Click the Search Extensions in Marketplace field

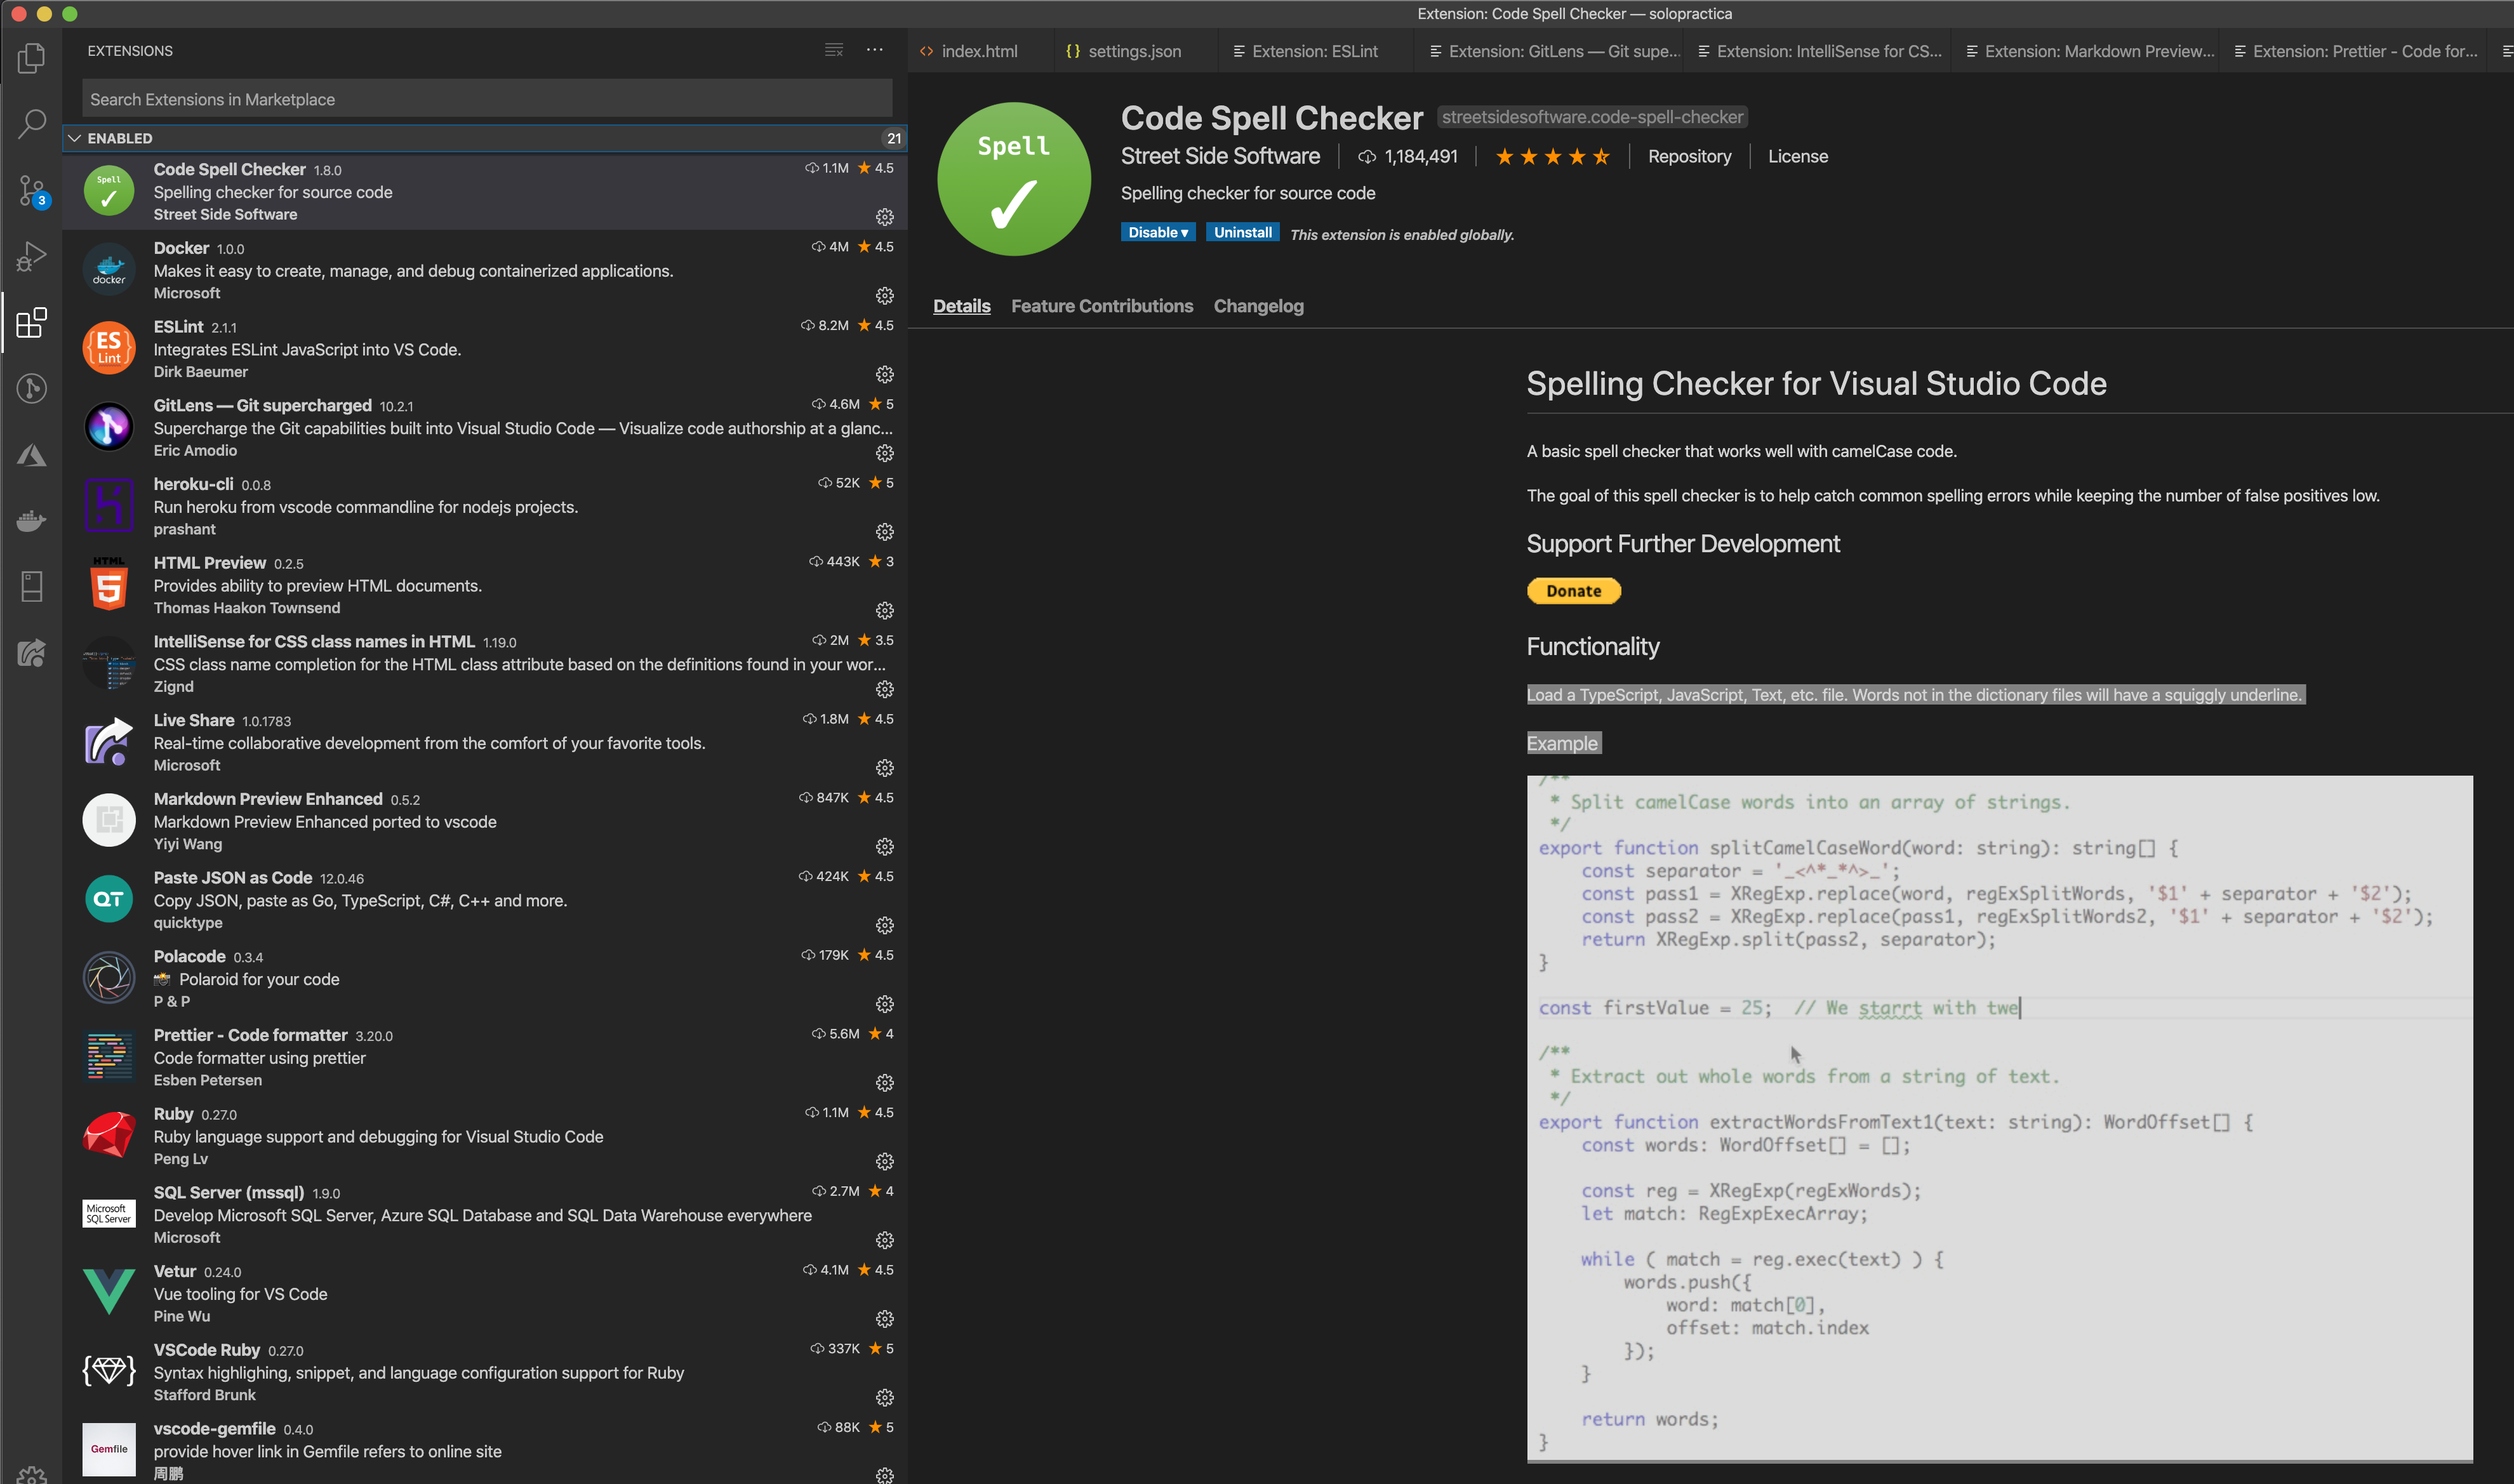[486, 99]
